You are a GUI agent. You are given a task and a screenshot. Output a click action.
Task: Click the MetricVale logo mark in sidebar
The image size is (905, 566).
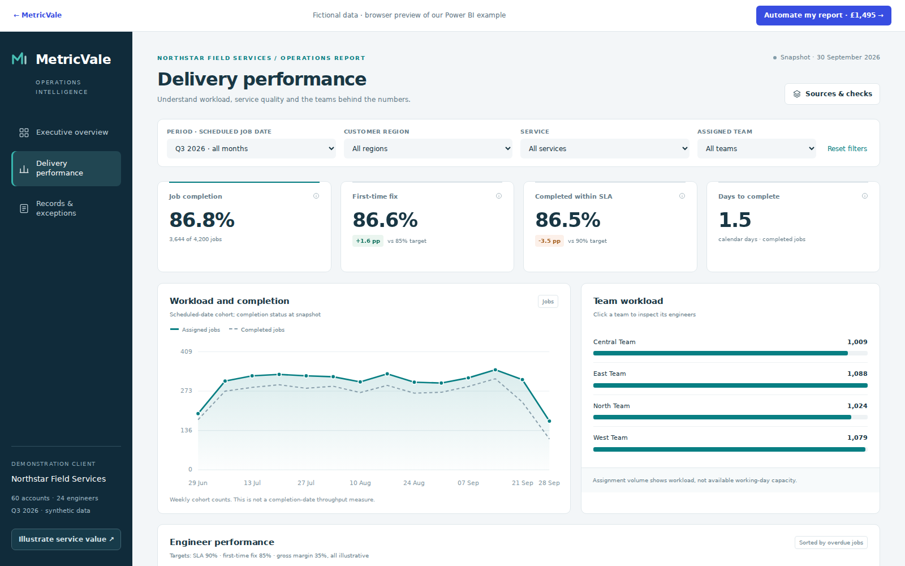click(19, 59)
